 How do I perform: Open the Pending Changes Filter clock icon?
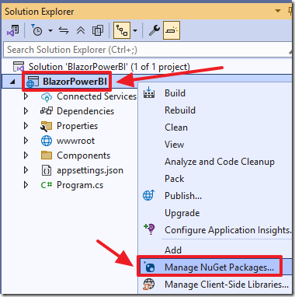point(36,30)
